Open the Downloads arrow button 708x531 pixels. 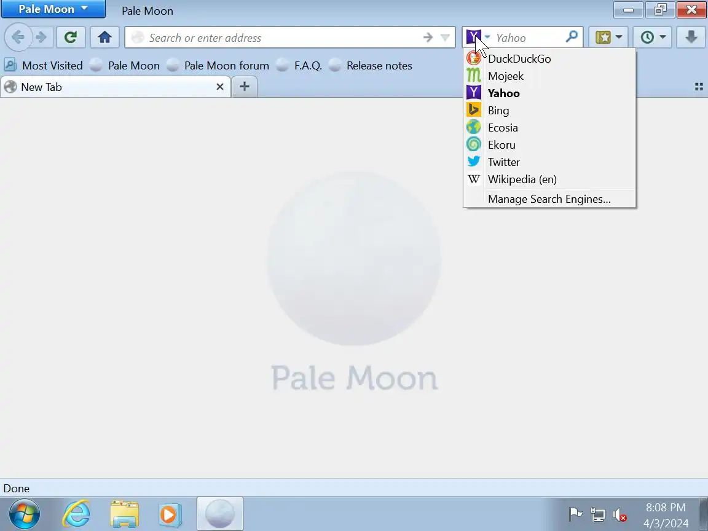coord(691,37)
